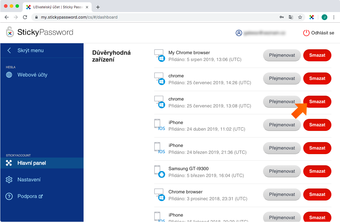Delete iPhone added 24 březen 2019
Screen dimensions: 340x222
tap(317, 148)
